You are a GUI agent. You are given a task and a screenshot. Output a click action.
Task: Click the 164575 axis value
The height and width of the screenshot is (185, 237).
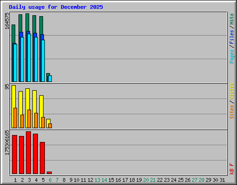point(7,21)
